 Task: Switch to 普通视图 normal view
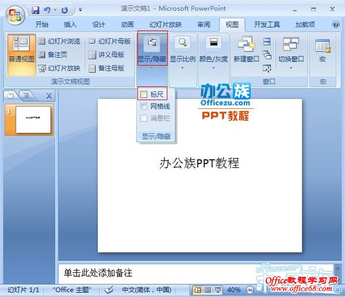tap(21, 55)
